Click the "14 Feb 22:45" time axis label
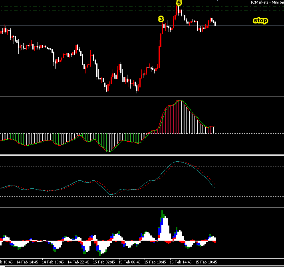284x267 pixels. coord(78,262)
